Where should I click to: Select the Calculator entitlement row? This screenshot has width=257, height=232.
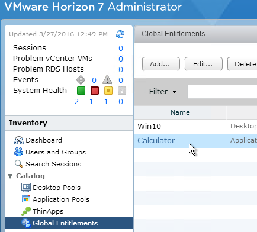tap(196, 141)
